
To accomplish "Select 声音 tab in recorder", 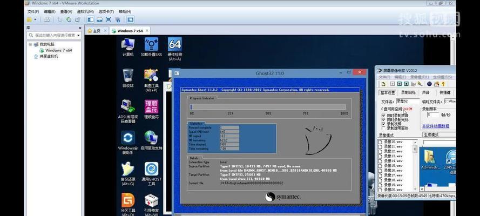I will point(425,92).
